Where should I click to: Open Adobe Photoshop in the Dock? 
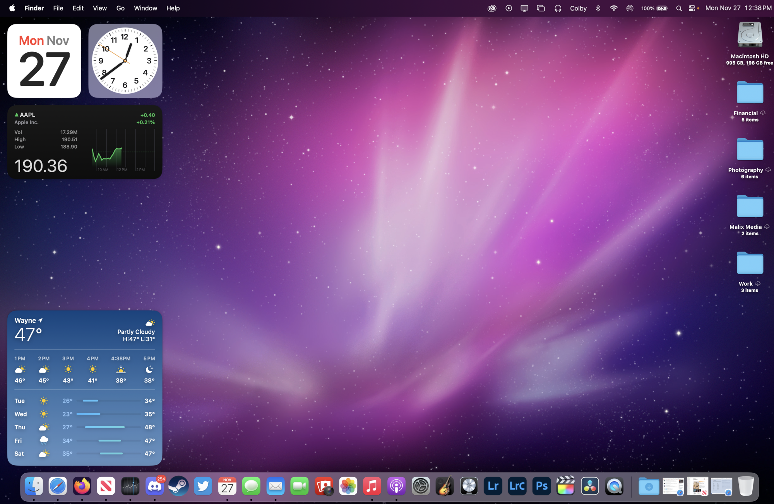[541, 487]
